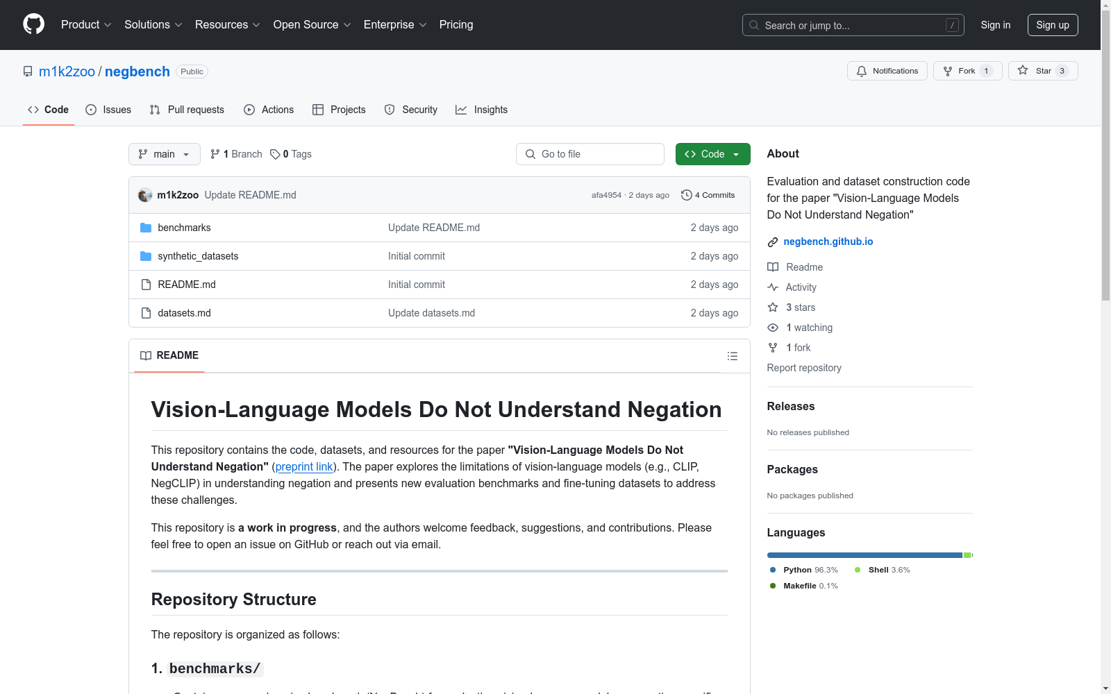Open the Code tab
The width and height of the screenshot is (1111, 694).
(x=49, y=110)
